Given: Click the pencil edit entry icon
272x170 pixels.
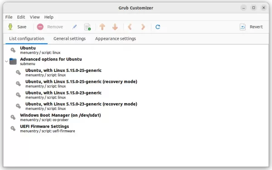Looking at the screenshot, I should [x=75, y=27].
